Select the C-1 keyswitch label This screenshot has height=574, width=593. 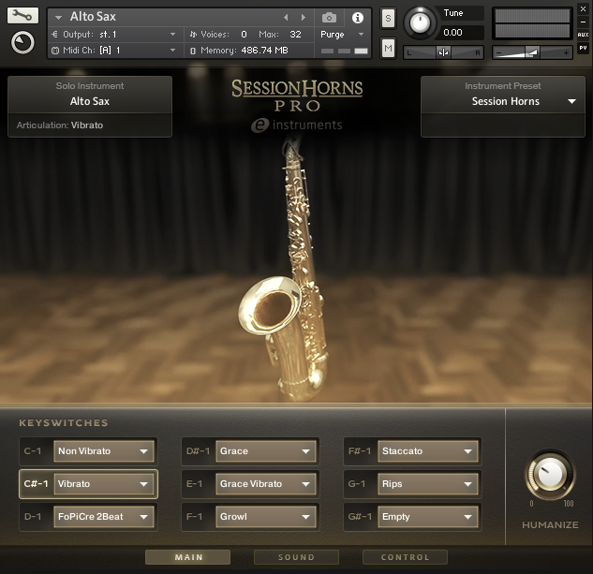click(33, 451)
